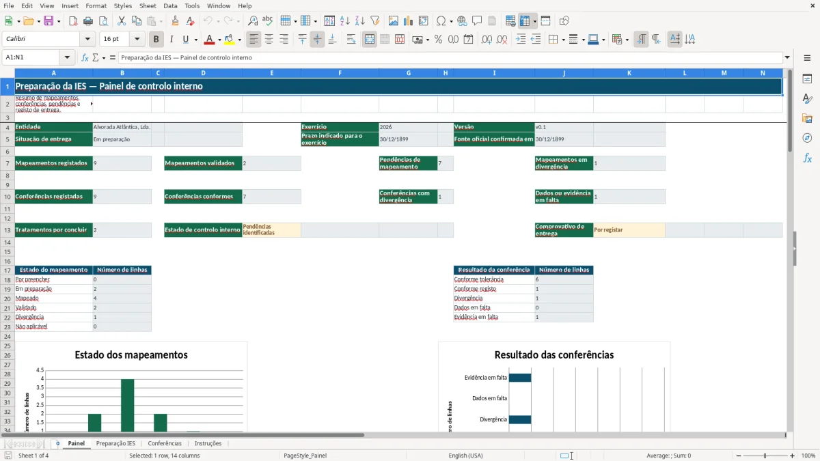The height and width of the screenshot is (461, 820).
Task: Click the Sort Ascending icon
Action: coord(344,21)
